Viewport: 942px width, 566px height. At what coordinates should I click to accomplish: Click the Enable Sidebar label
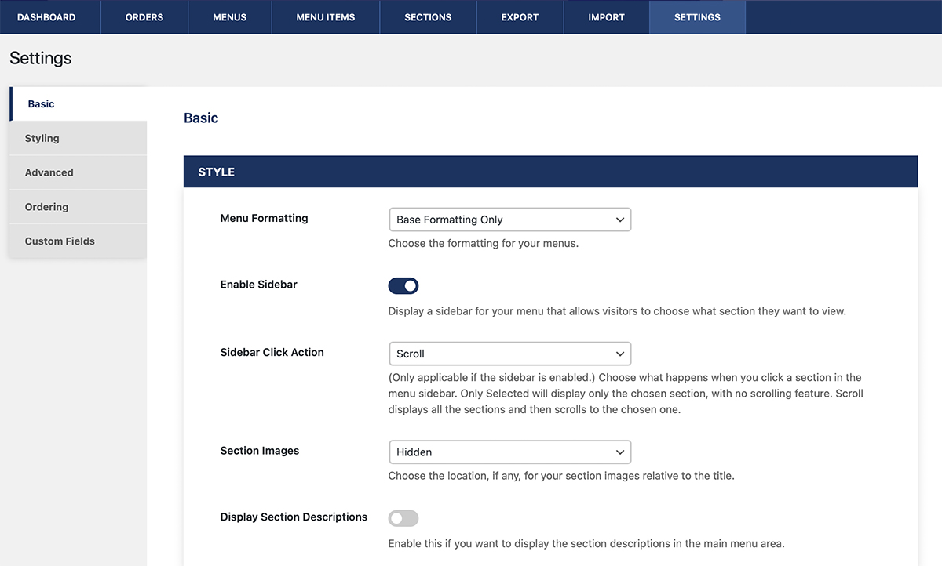coord(258,285)
